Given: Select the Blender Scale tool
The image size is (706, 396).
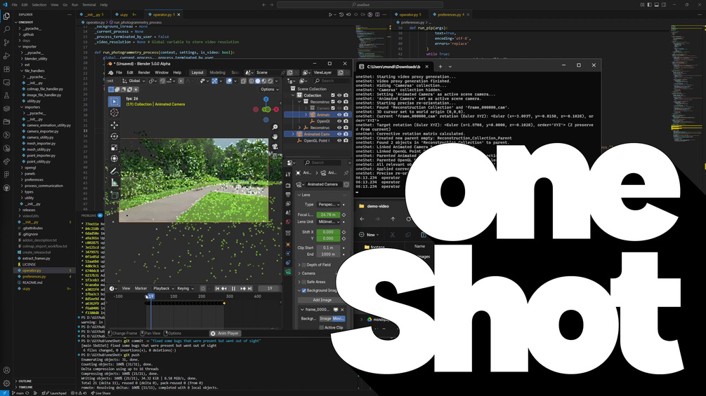Looking at the screenshot, I should [x=114, y=147].
